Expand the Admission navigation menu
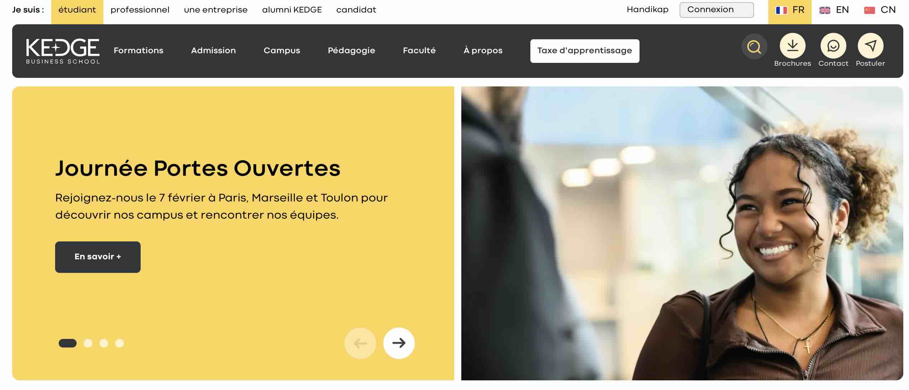Screen dimensions: 909x390 coord(213,50)
